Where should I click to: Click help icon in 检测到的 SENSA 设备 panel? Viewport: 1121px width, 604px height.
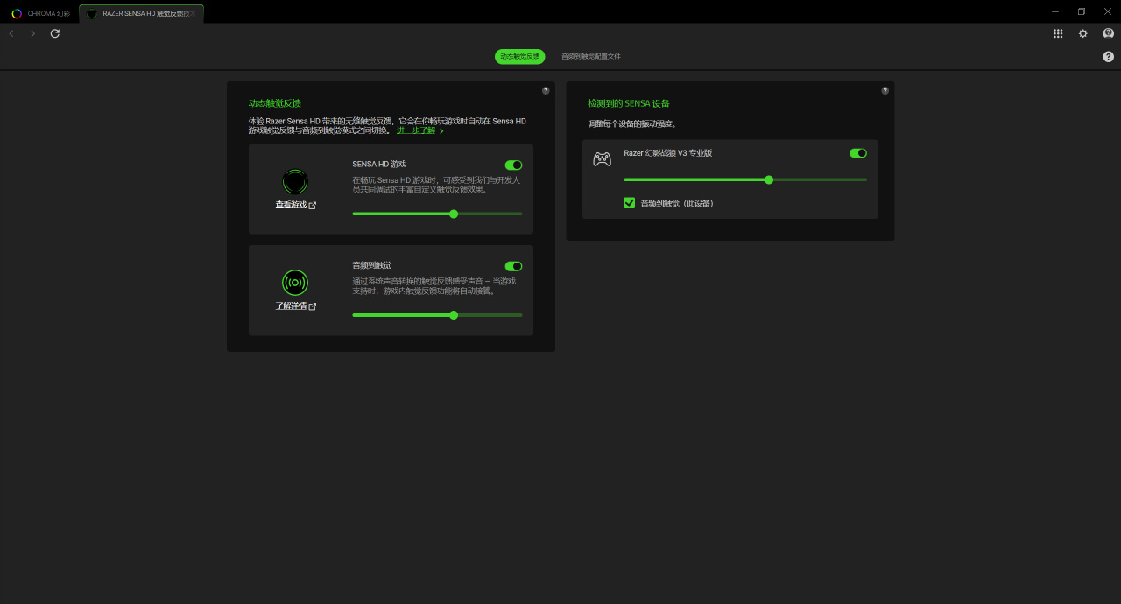pos(885,90)
